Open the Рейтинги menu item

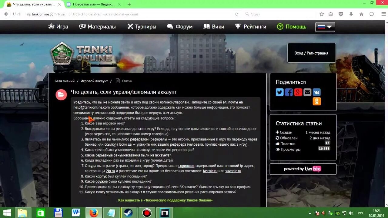coord(251,27)
